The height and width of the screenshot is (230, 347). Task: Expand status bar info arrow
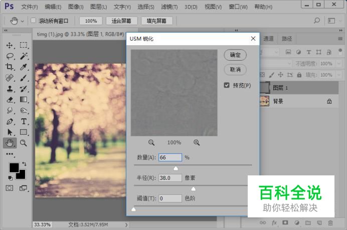pos(126,224)
